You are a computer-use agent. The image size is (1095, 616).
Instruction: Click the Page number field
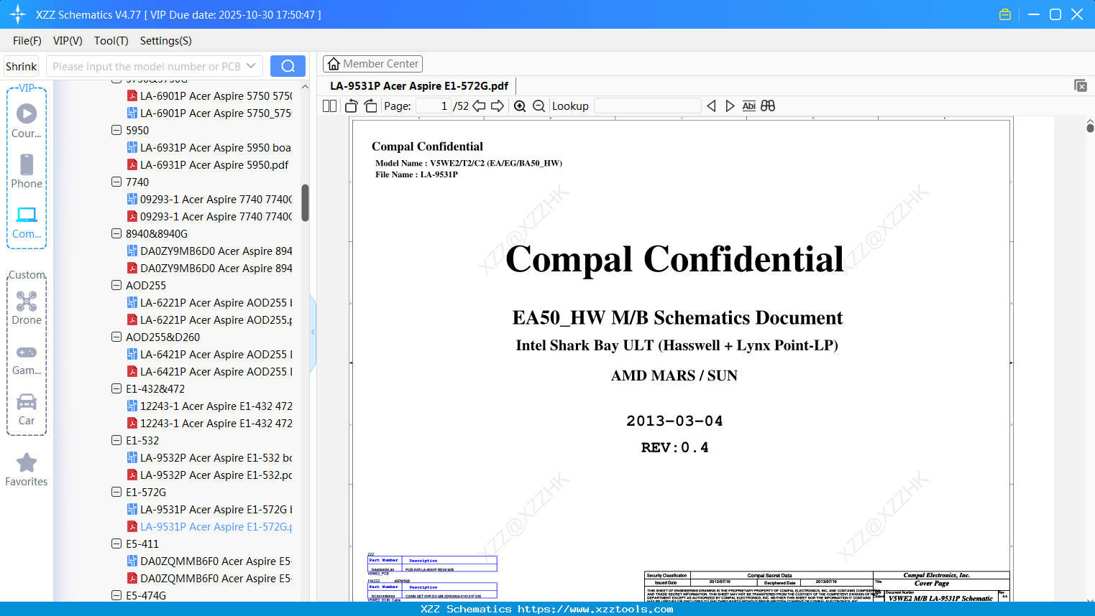pyautogui.click(x=434, y=106)
